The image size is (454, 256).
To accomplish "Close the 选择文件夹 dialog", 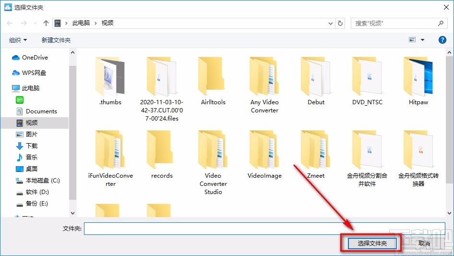I will click(446, 7).
